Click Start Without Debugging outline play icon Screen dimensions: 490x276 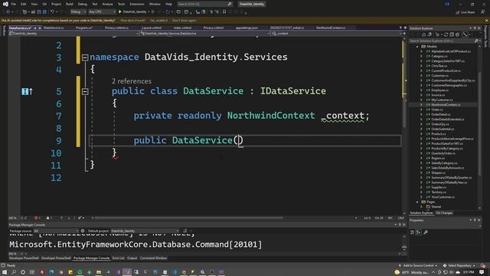pyautogui.click(x=153, y=11)
